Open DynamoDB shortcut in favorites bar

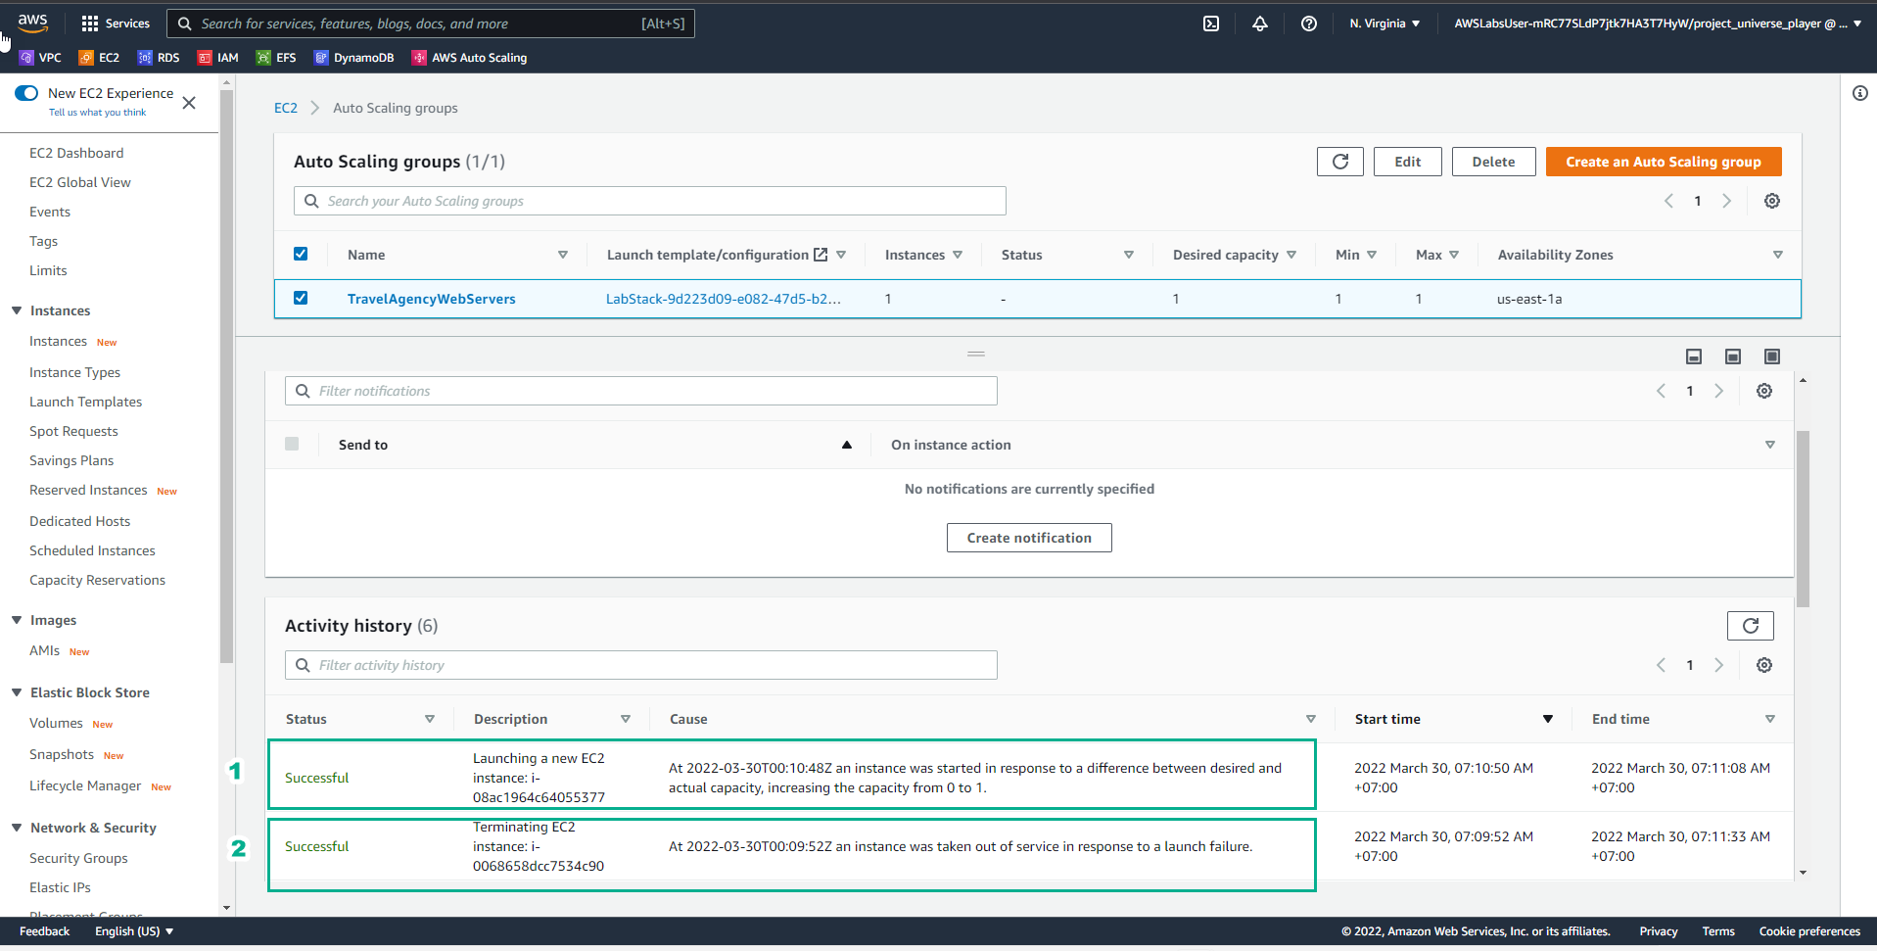[354, 58]
